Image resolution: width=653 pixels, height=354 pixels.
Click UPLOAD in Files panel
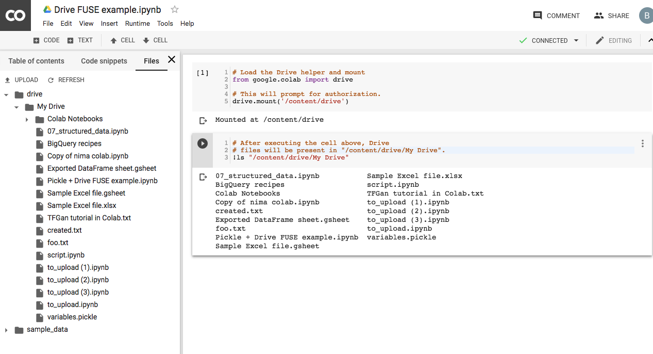click(x=21, y=80)
